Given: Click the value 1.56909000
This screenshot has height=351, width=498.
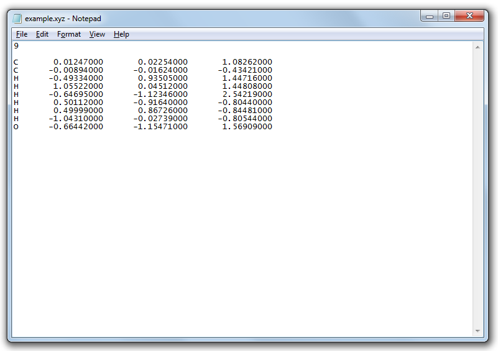Looking at the screenshot, I should coord(247,127).
